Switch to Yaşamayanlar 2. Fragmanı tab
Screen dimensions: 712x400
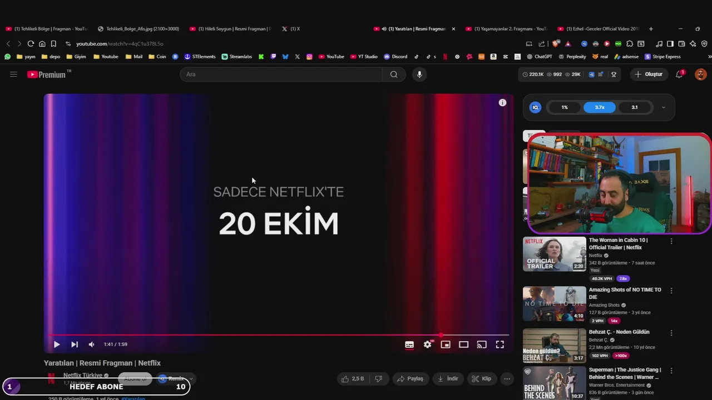507,29
